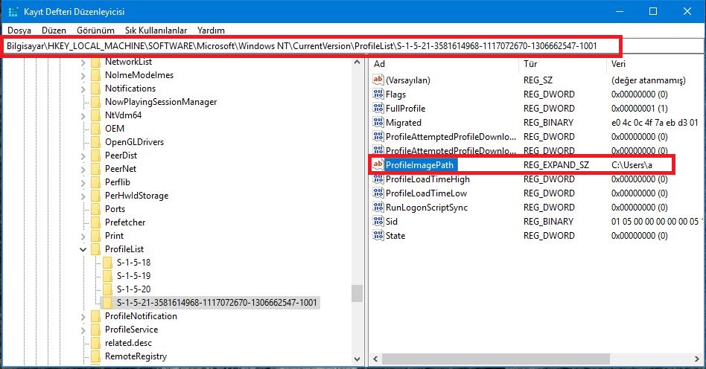The width and height of the screenshot is (706, 369).
Task: Select the RemoteRegistry folder icon
Action: [x=95, y=356]
